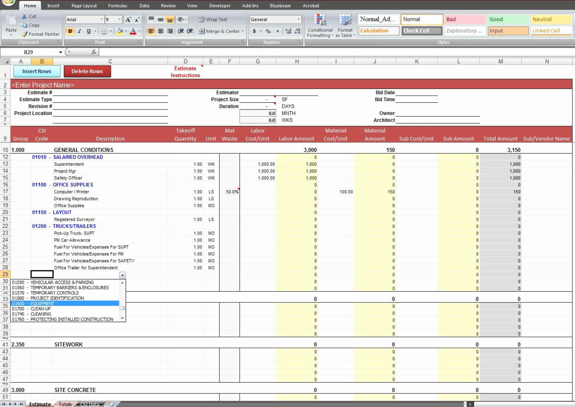Apply Merge & Center from the Alignment group
Image resolution: width=575 pixels, height=407 pixels.
coord(220,31)
